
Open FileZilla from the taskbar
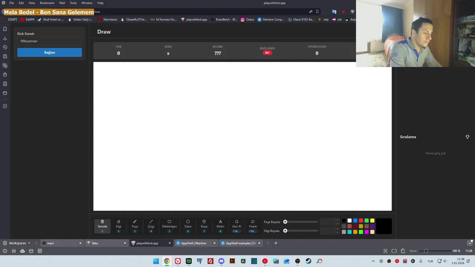point(210,261)
